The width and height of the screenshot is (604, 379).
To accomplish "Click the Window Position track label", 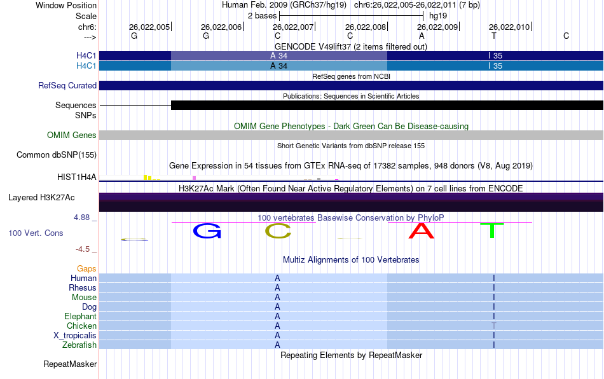I will click(x=66, y=5).
